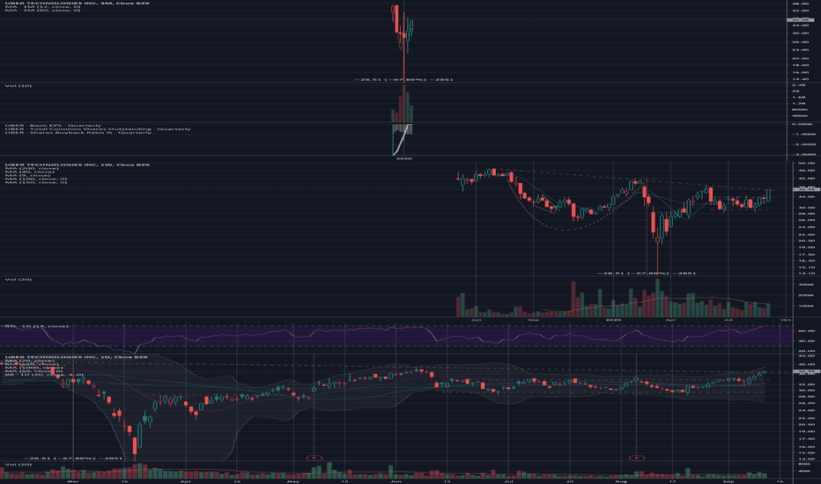Select Shares Buyback Ratio % Quarterly legend
Image resolution: width=821 pixels, height=484 pixels.
coord(78,133)
